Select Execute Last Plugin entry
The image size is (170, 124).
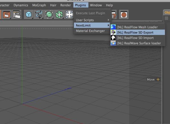click(91, 13)
